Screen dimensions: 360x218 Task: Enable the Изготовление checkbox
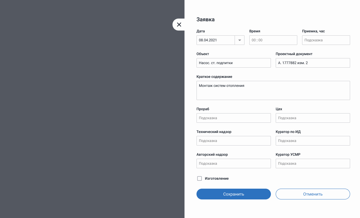tap(199, 178)
